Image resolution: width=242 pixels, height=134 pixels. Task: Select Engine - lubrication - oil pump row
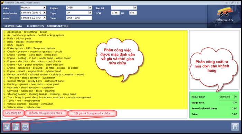(43, 68)
